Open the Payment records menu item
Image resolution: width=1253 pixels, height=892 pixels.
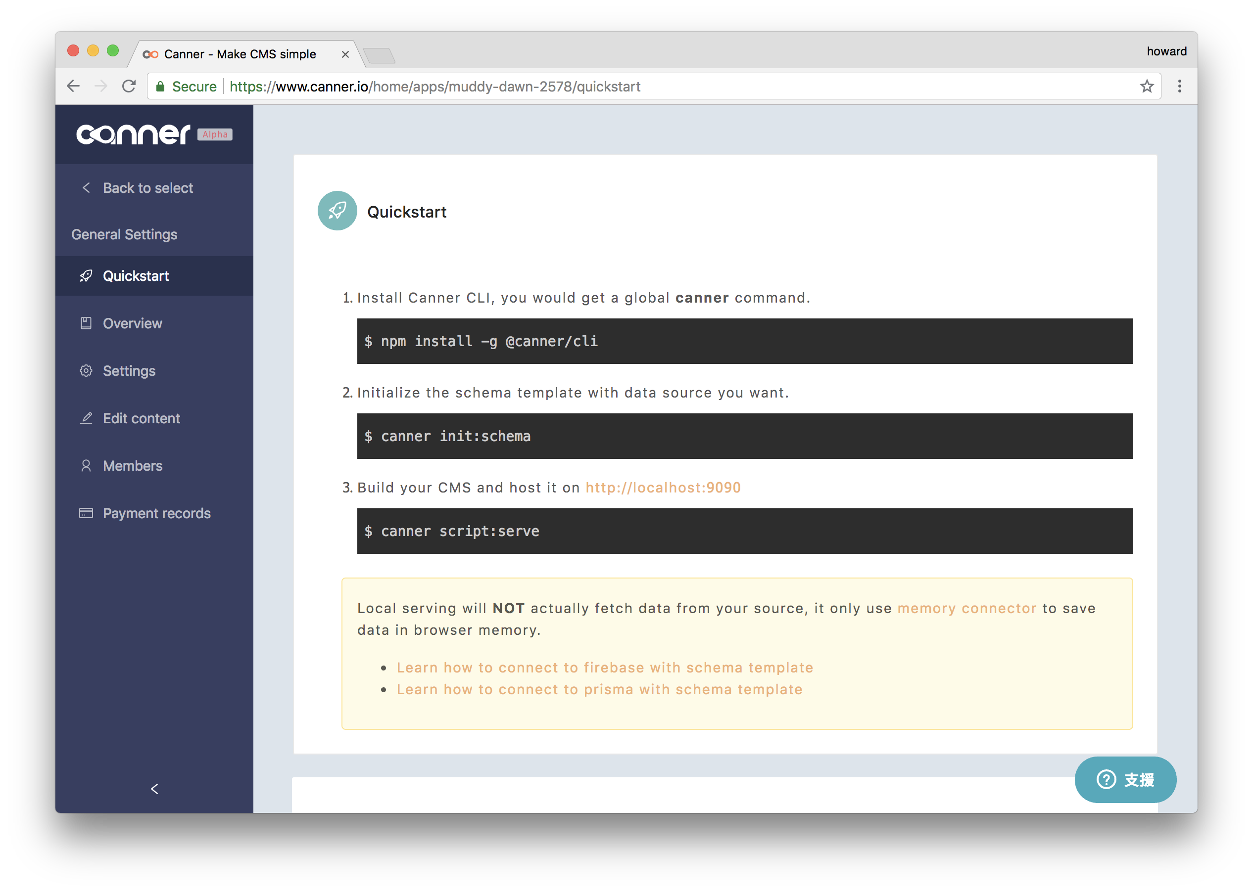[x=156, y=513]
